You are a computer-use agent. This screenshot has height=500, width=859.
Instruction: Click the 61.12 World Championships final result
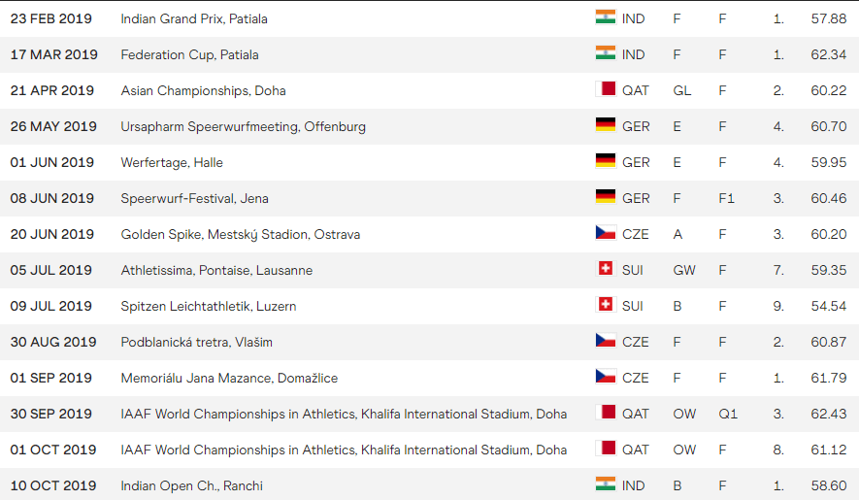tap(828, 450)
